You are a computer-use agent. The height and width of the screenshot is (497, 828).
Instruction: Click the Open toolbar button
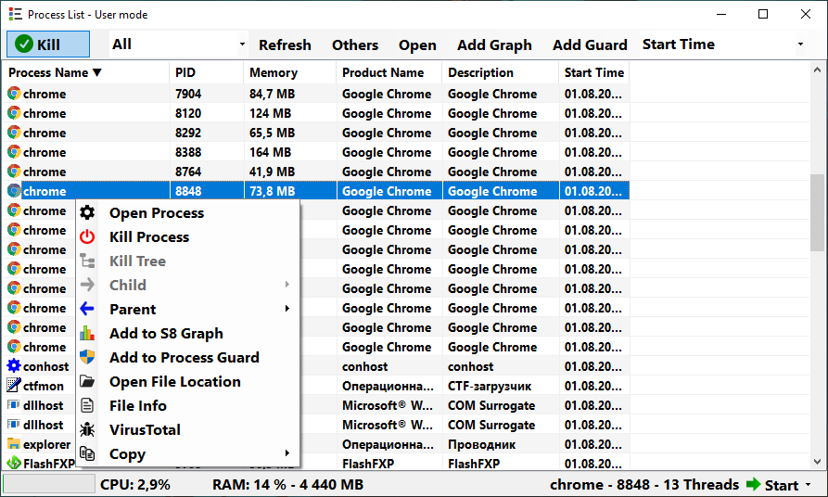click(x=417, y=45)
